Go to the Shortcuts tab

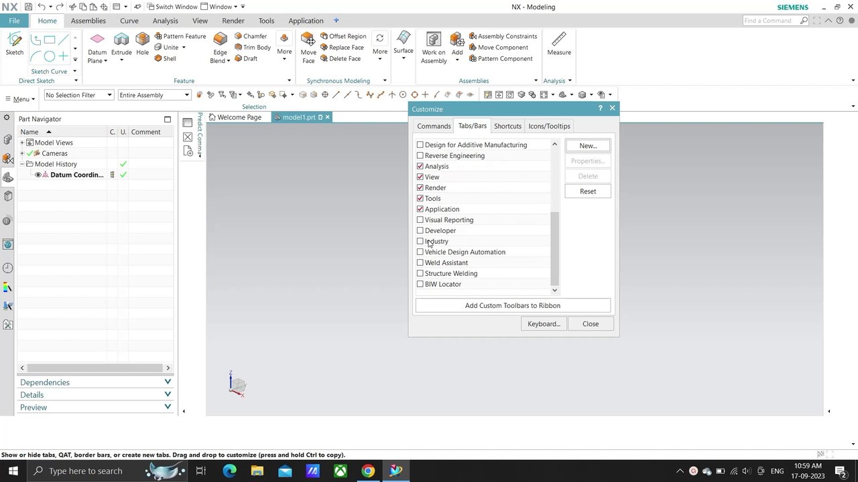(x=507, y=126)
